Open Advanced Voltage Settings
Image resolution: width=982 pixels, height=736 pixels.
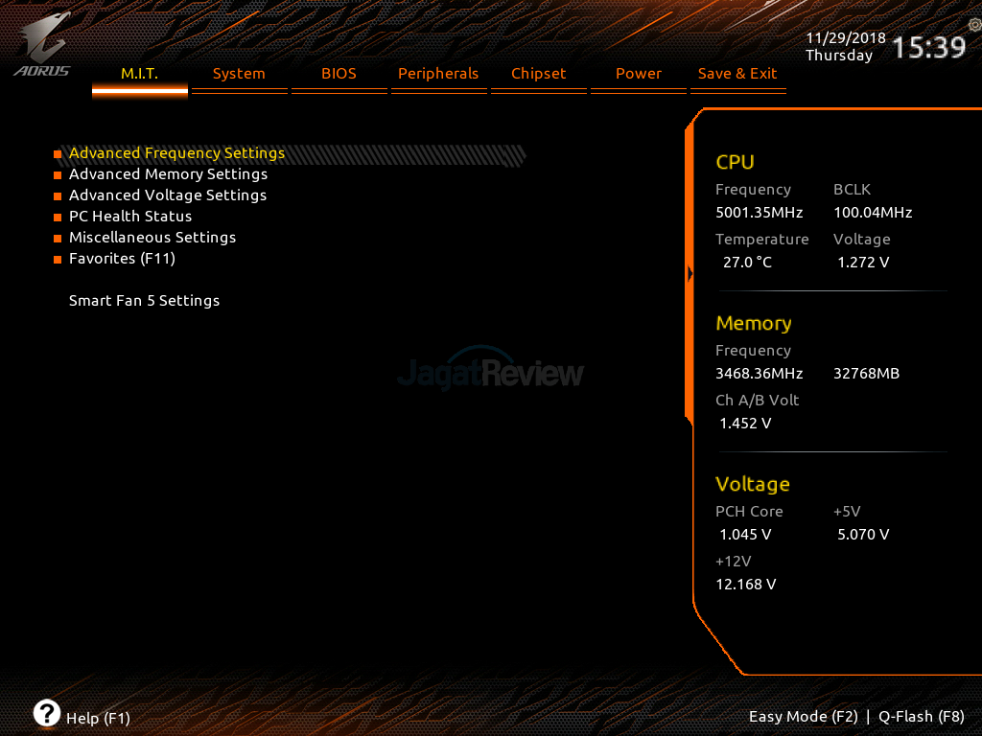pyautogui.click(x=168, y=195)
